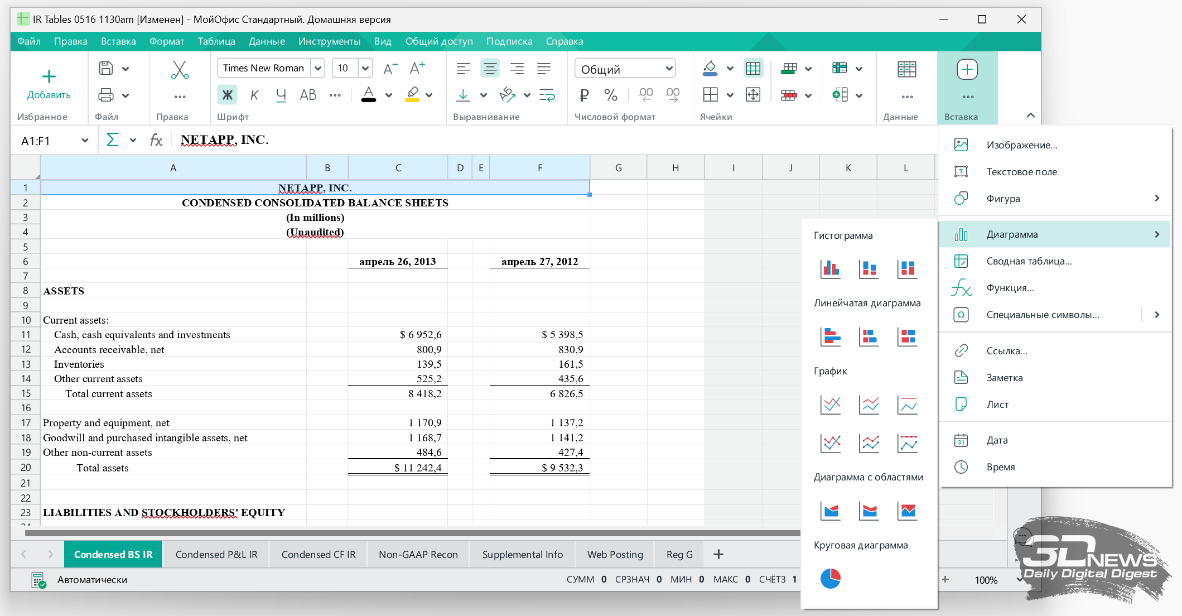
Task: Select the first line chart under График
Action: point(831,405)
